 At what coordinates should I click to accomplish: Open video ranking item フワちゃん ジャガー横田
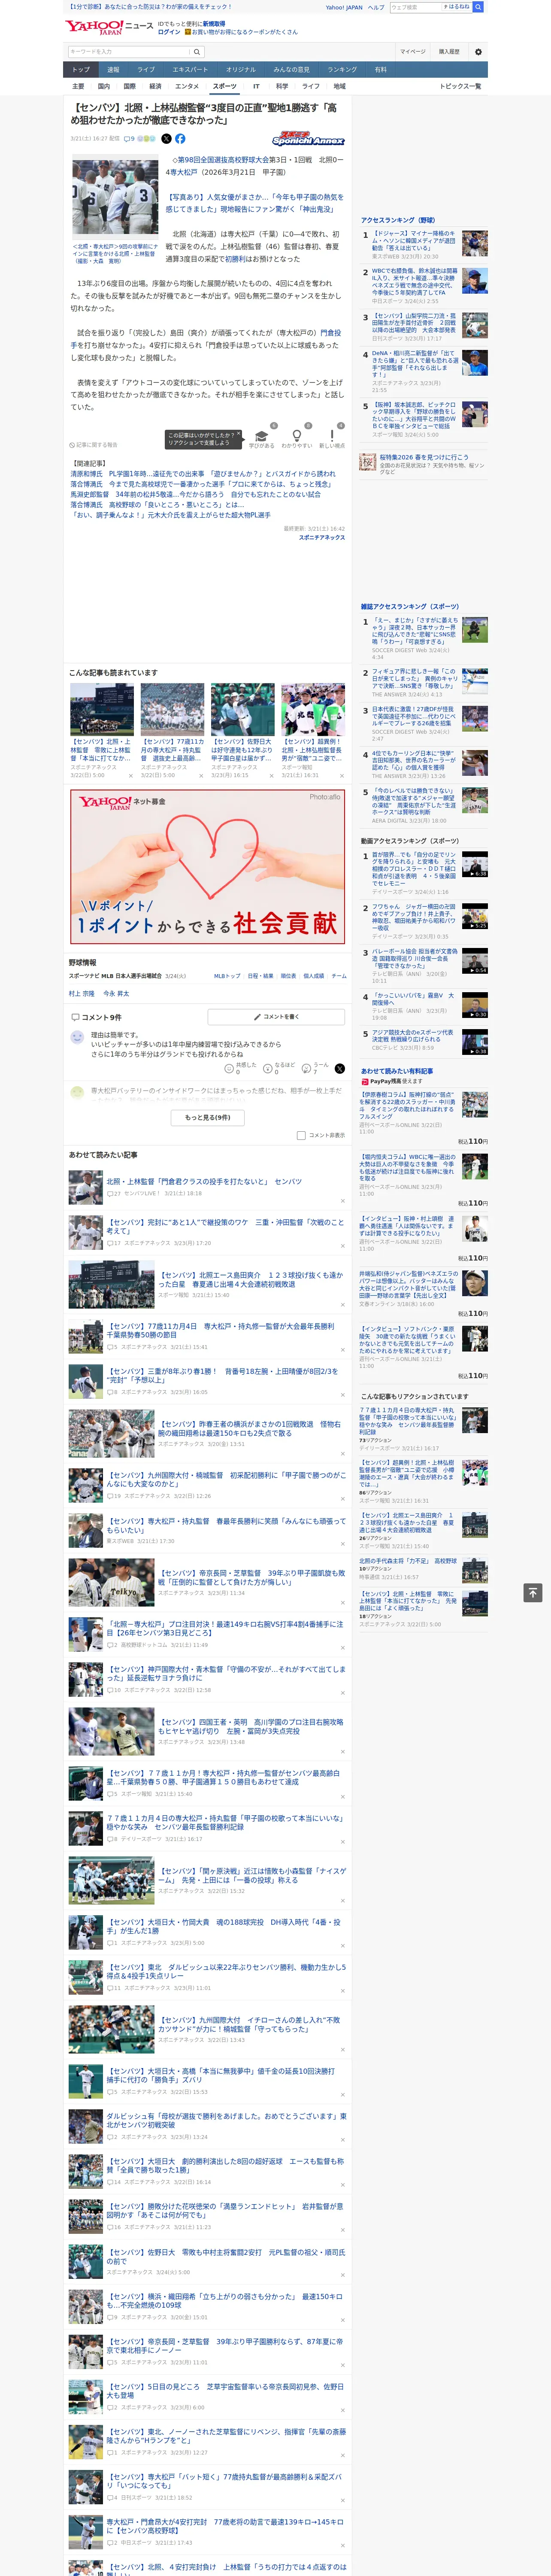click(x=415, y=916)
